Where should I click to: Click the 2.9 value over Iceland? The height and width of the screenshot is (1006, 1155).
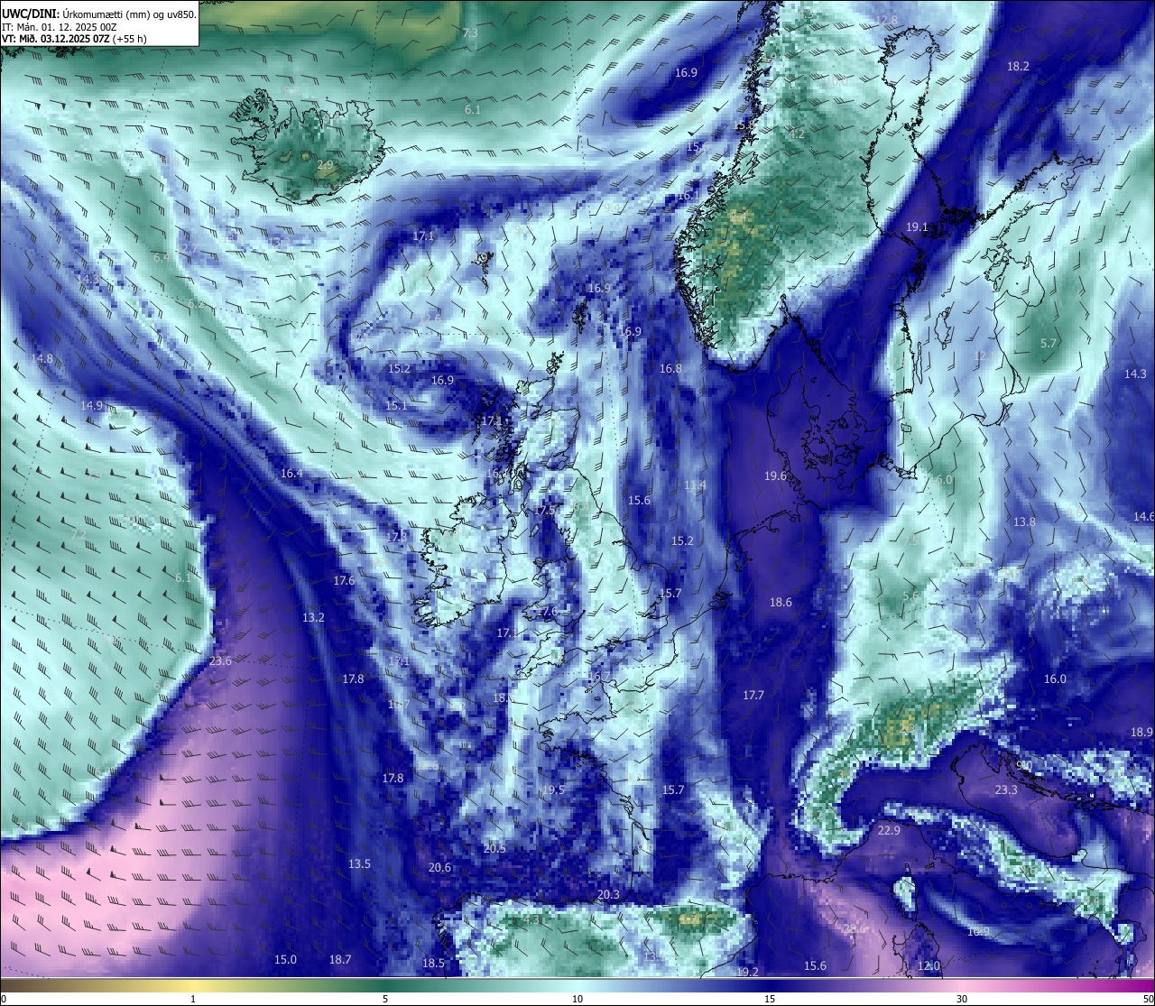(325, 165)
